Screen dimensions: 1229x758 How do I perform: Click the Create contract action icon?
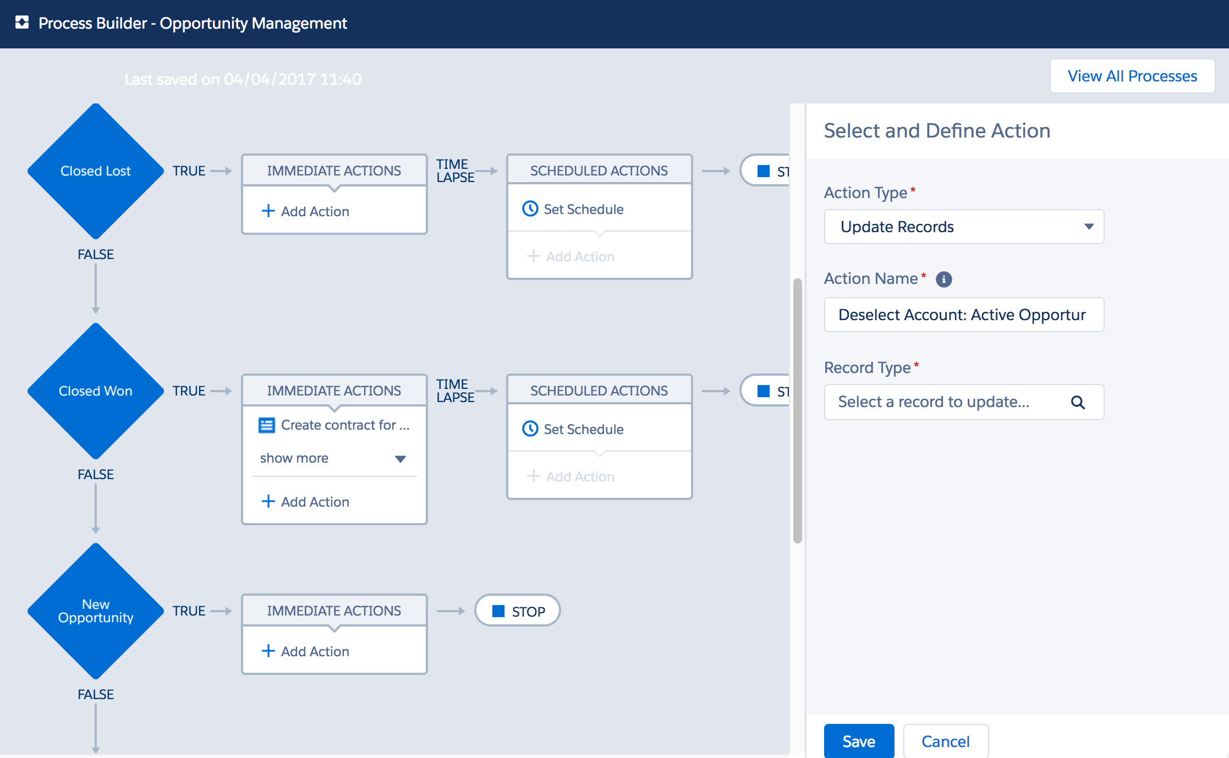coord(267,425)
